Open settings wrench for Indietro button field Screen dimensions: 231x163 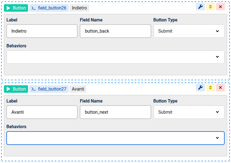pyautogui.click(x=200, y=7)
